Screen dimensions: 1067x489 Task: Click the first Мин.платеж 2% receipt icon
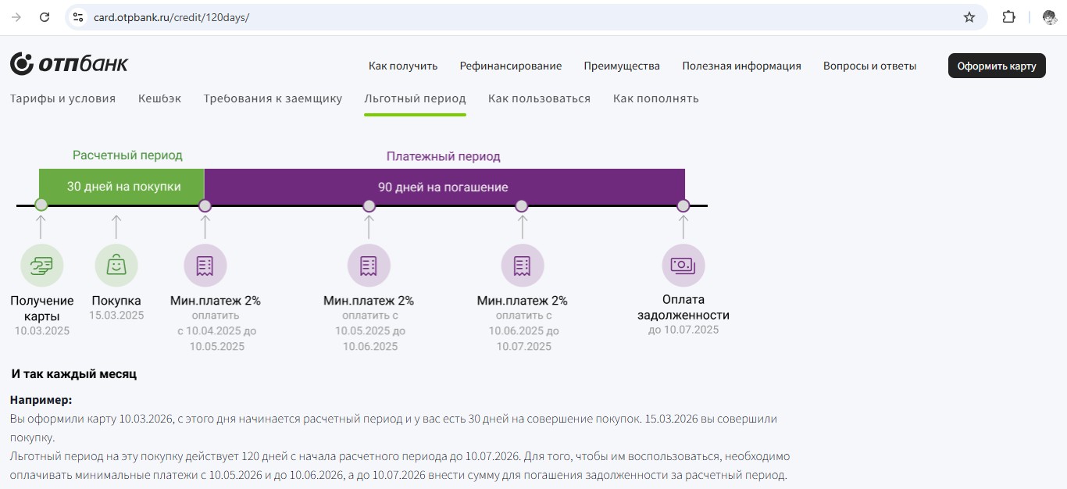coord(205,266)
